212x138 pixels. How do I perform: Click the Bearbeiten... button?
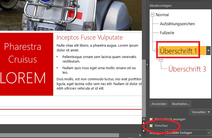click(x=181, y=104)
